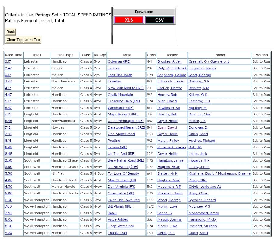Open horse Ottoman (IRE) link

(119, 61)
